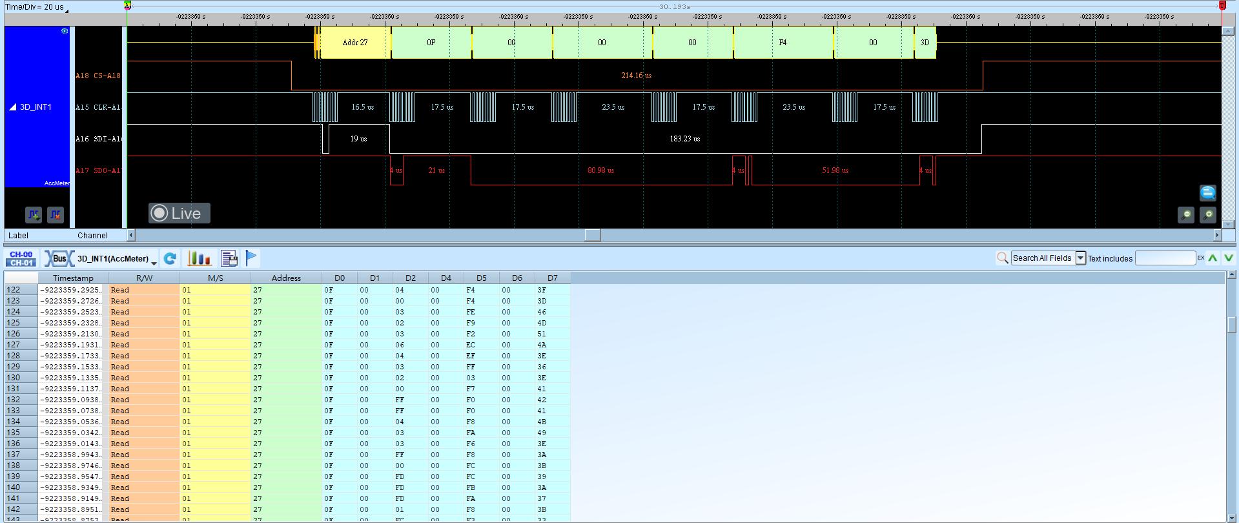This screenshot has height=523, width=1239.
Task: Select row 122 in the decode table
Action: [288, 290]
